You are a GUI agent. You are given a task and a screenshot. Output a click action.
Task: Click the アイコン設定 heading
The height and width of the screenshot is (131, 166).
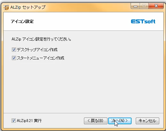[22, 22]
